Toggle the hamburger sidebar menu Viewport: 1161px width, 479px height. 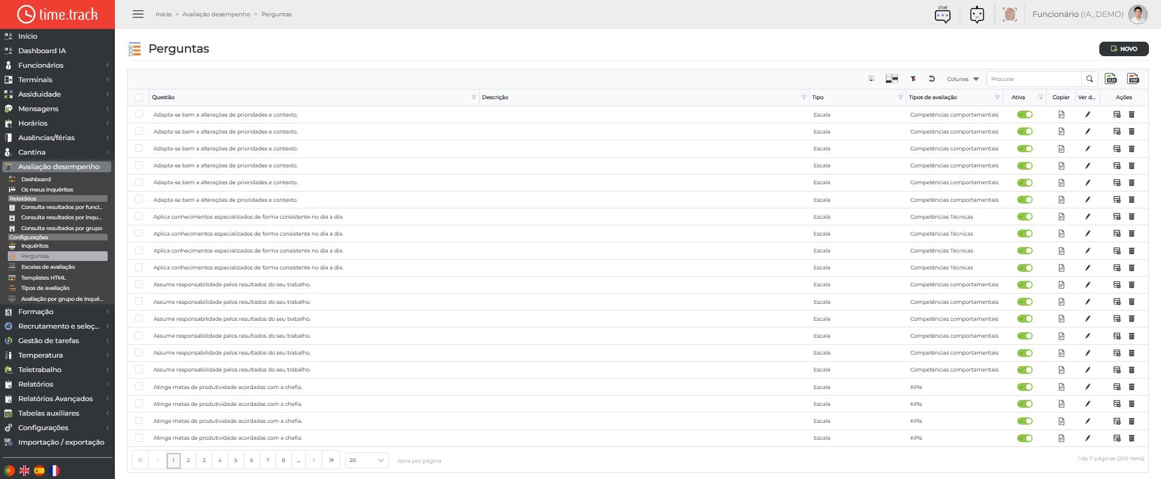tap(138, 14)
